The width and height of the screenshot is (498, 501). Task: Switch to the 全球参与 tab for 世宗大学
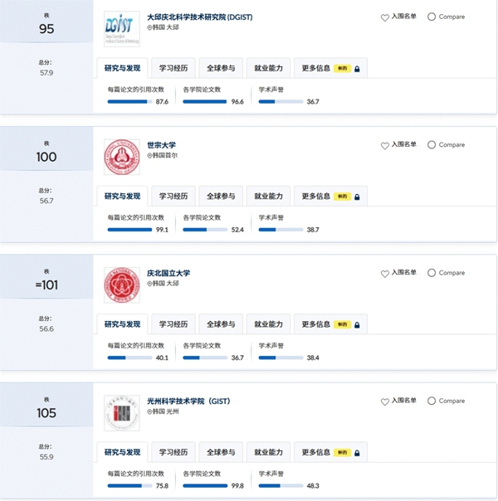click(221, 197)
